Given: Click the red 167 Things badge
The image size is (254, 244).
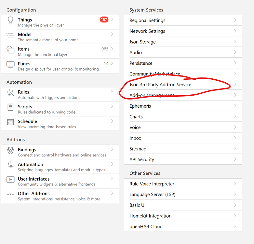Looking at the screenshot, I should click(x=104, y=20).
